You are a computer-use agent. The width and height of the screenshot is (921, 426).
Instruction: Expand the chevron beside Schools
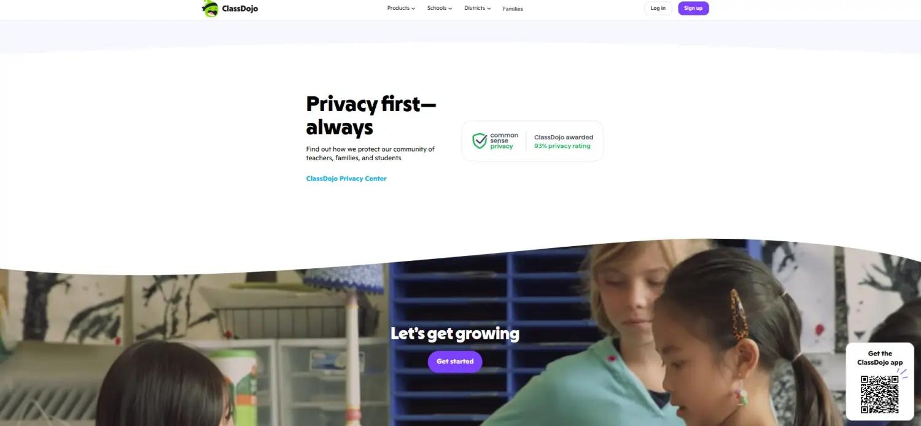[450, 9]
